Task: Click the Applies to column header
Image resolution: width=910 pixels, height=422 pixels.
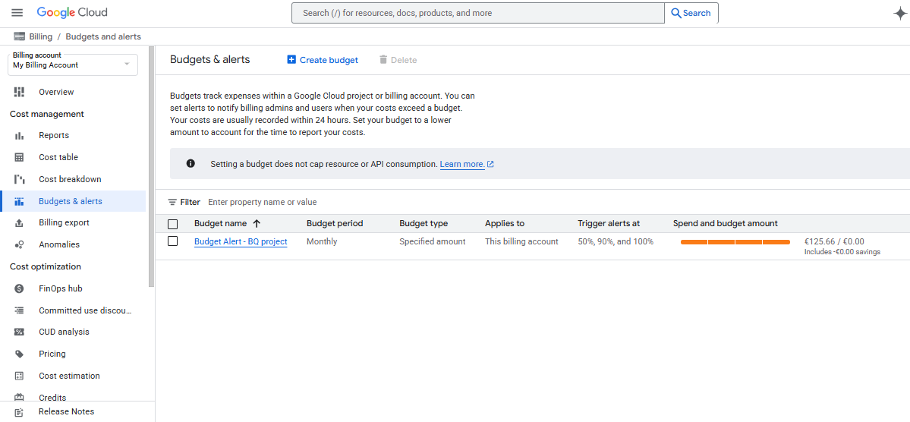Action: (x=505, y=223)
